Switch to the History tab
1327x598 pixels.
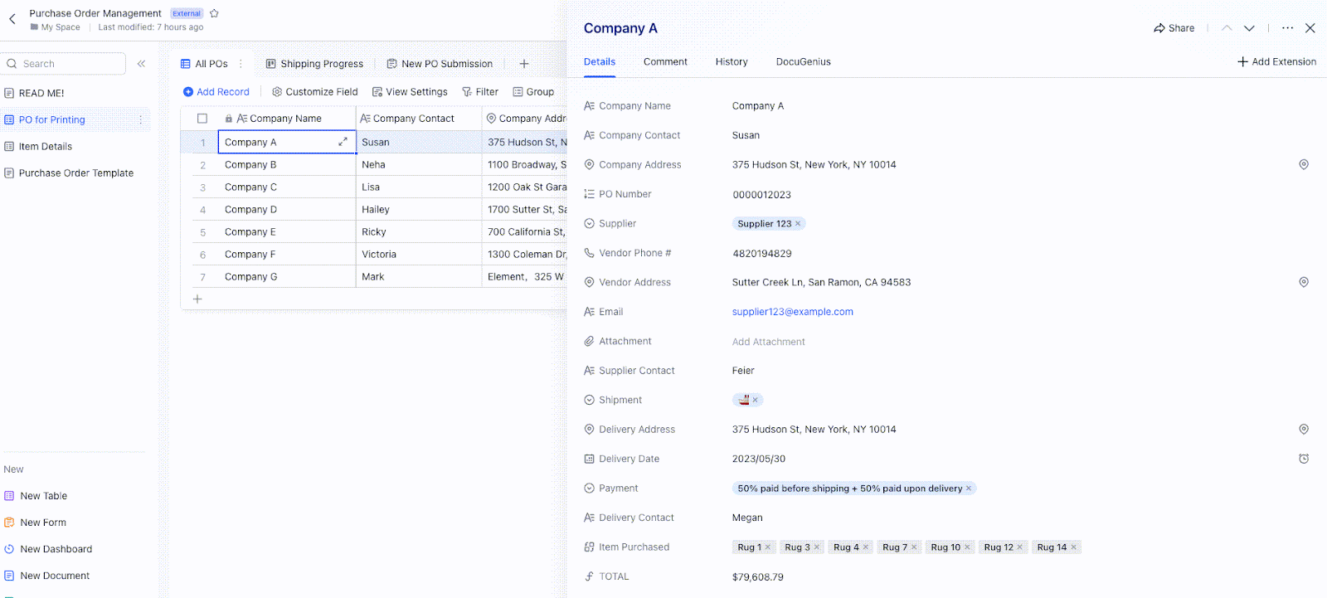coord(732,62)
